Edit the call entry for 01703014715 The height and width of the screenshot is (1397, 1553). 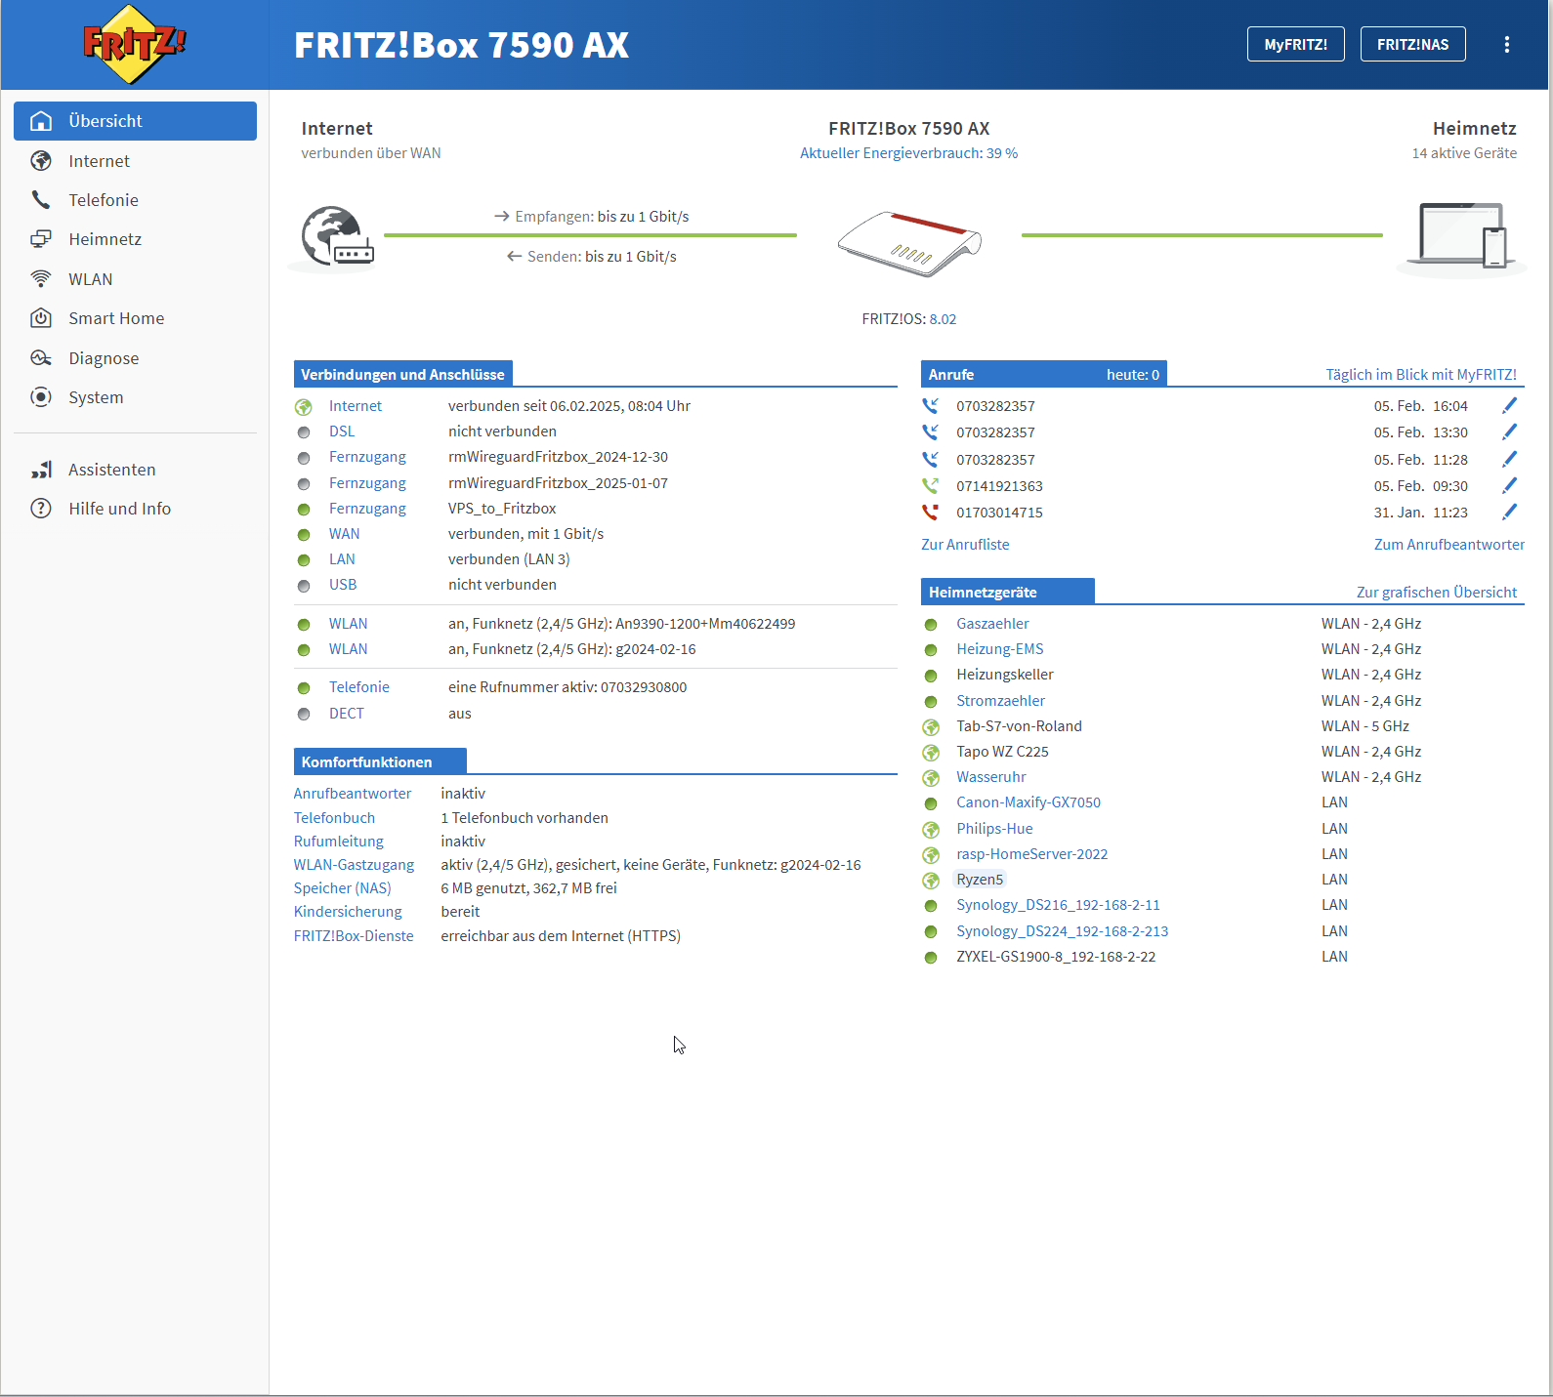pos(1509,512)
